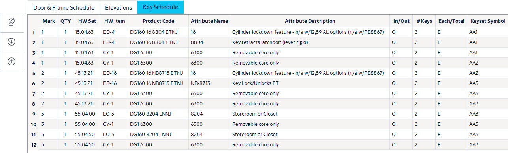Click 'Storeroom or Closet' in row 11
Image resolution: width=508 pixels, height=153 pixels.
pyautogui.click(x=255, y=135)
